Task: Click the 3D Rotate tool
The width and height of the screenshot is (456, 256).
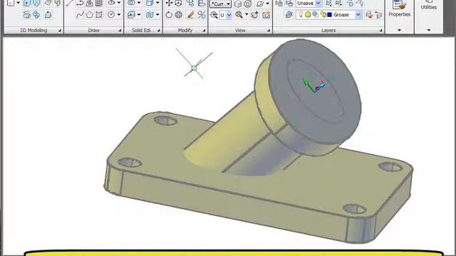Action: [179, 15]
